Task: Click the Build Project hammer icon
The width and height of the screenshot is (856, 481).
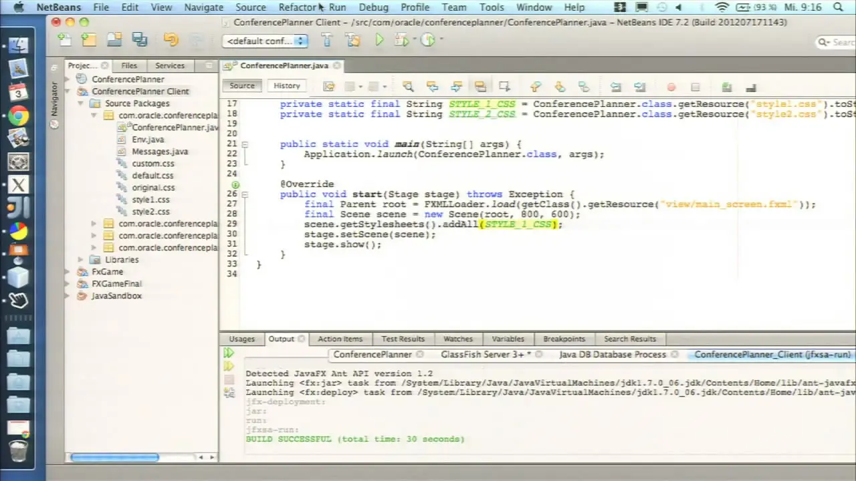Action: (x=327, y=40)
